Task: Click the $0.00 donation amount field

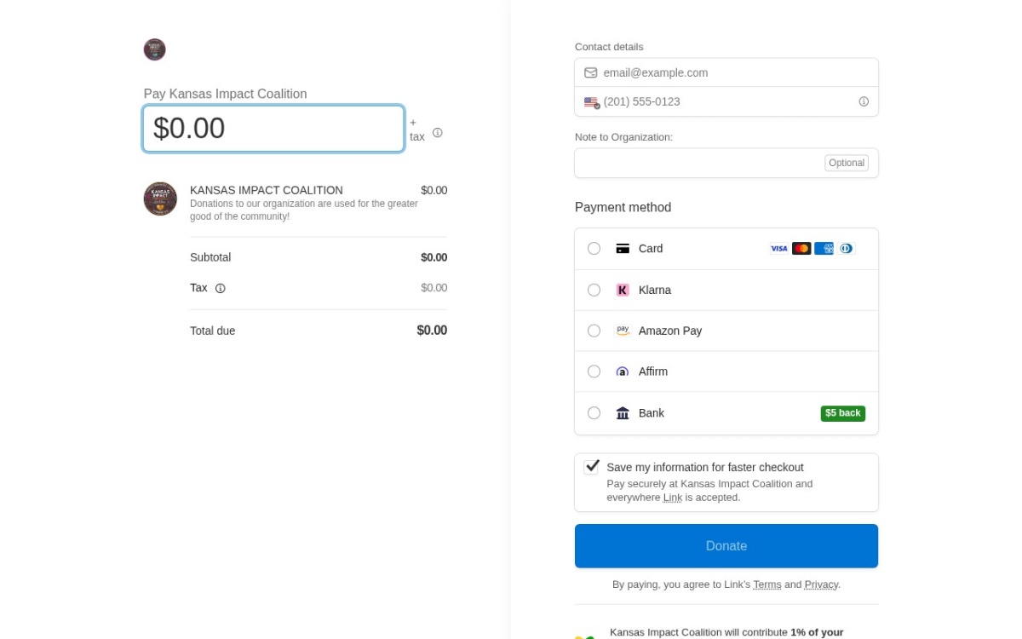Action: coord(273,129)
